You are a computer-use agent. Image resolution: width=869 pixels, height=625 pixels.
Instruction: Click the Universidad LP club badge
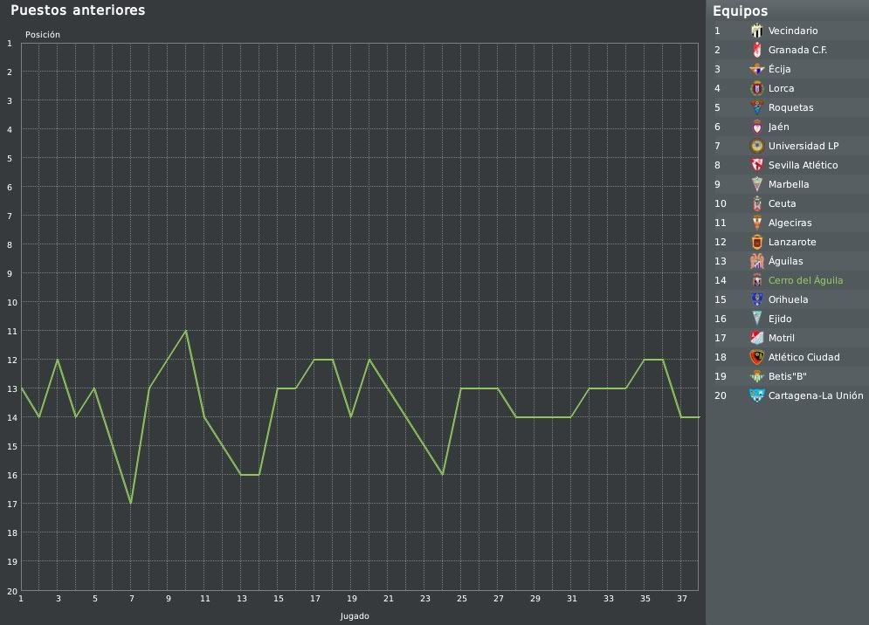(756, 146)
